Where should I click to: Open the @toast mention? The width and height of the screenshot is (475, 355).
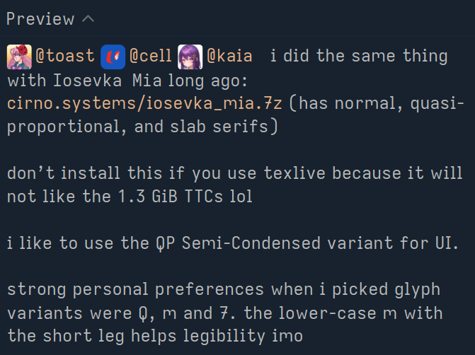click(x=65, y=56)
